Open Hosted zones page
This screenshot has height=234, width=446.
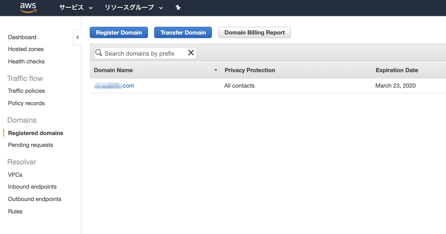point(26,49)
